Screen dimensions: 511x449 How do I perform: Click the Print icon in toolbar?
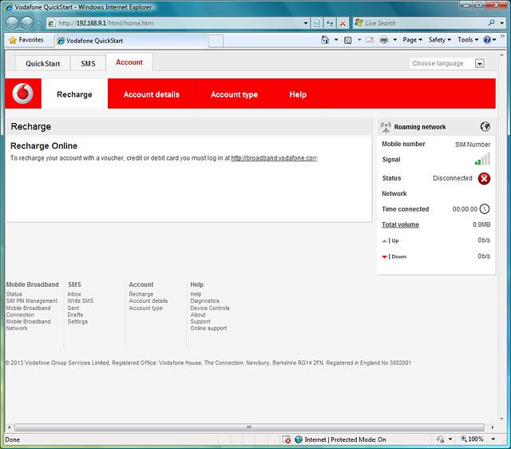pos(384,40)
